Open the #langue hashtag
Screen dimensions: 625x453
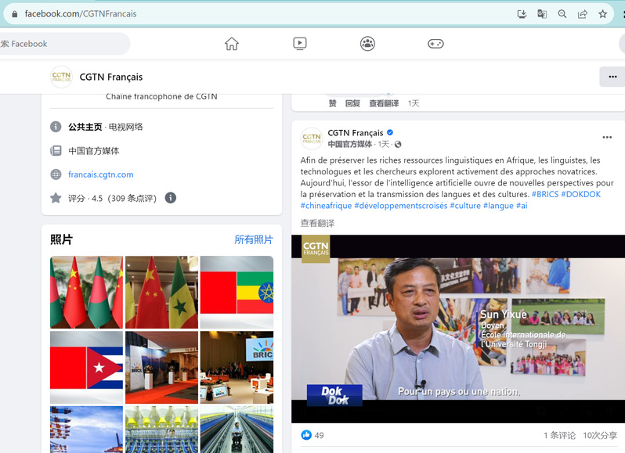498,206
